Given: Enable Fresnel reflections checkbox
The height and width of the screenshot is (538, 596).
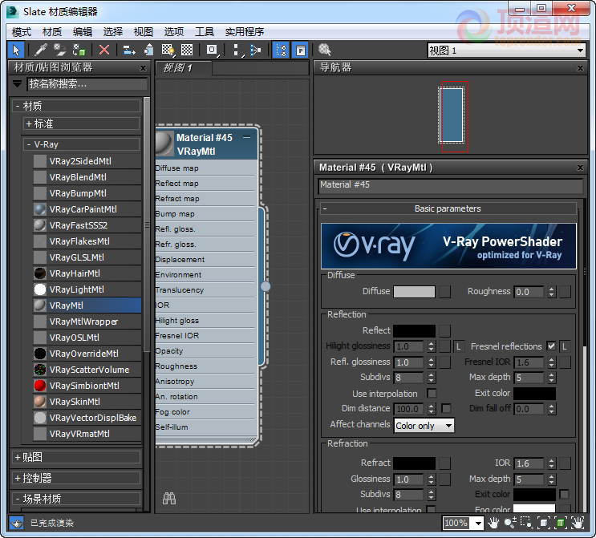Looking at the screenshot, I should click(551, 346).
